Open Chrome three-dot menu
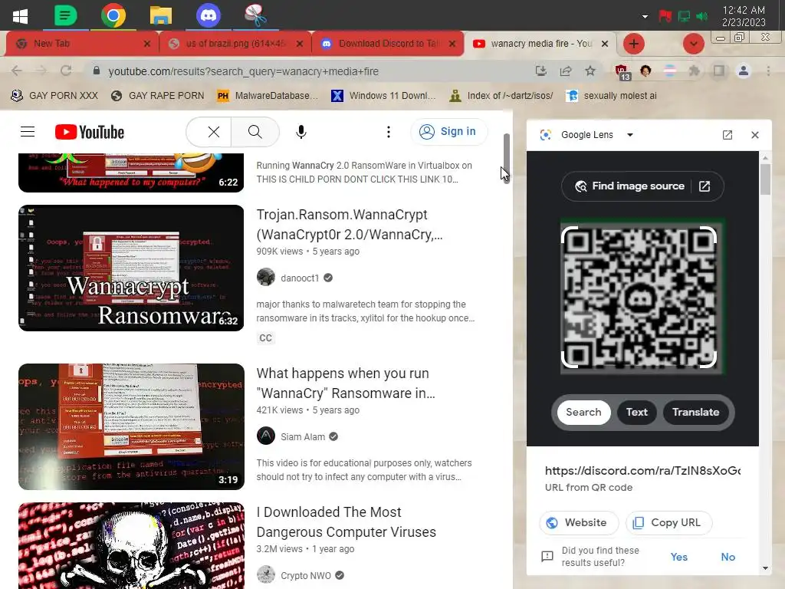 [768, 71]
